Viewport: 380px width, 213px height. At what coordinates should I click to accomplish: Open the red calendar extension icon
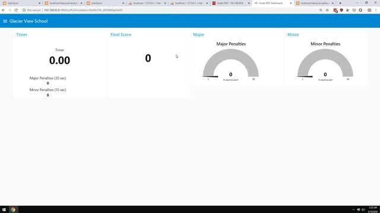click(x=335, y=10)
